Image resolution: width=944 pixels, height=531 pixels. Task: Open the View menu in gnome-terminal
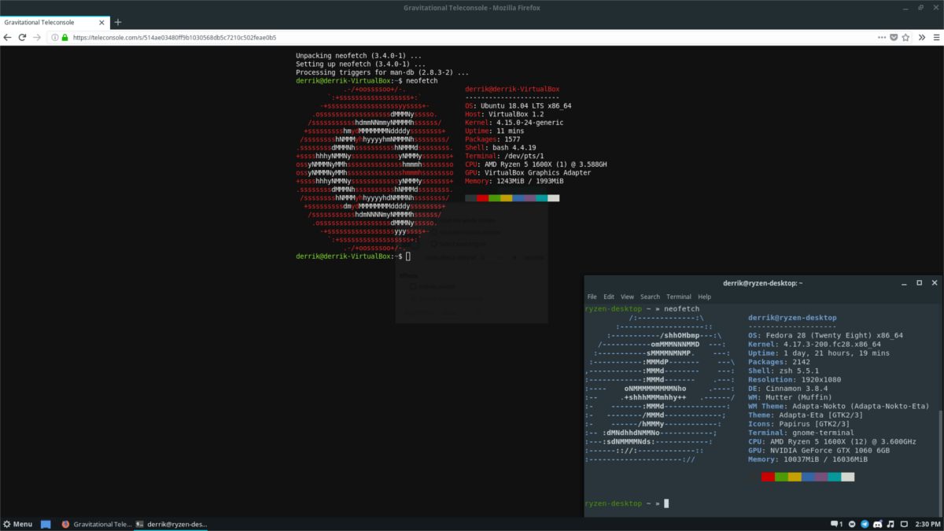627,297
